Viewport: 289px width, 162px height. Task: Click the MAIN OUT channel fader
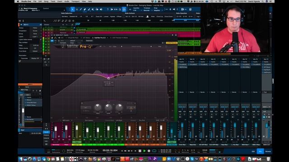(266, 126)
